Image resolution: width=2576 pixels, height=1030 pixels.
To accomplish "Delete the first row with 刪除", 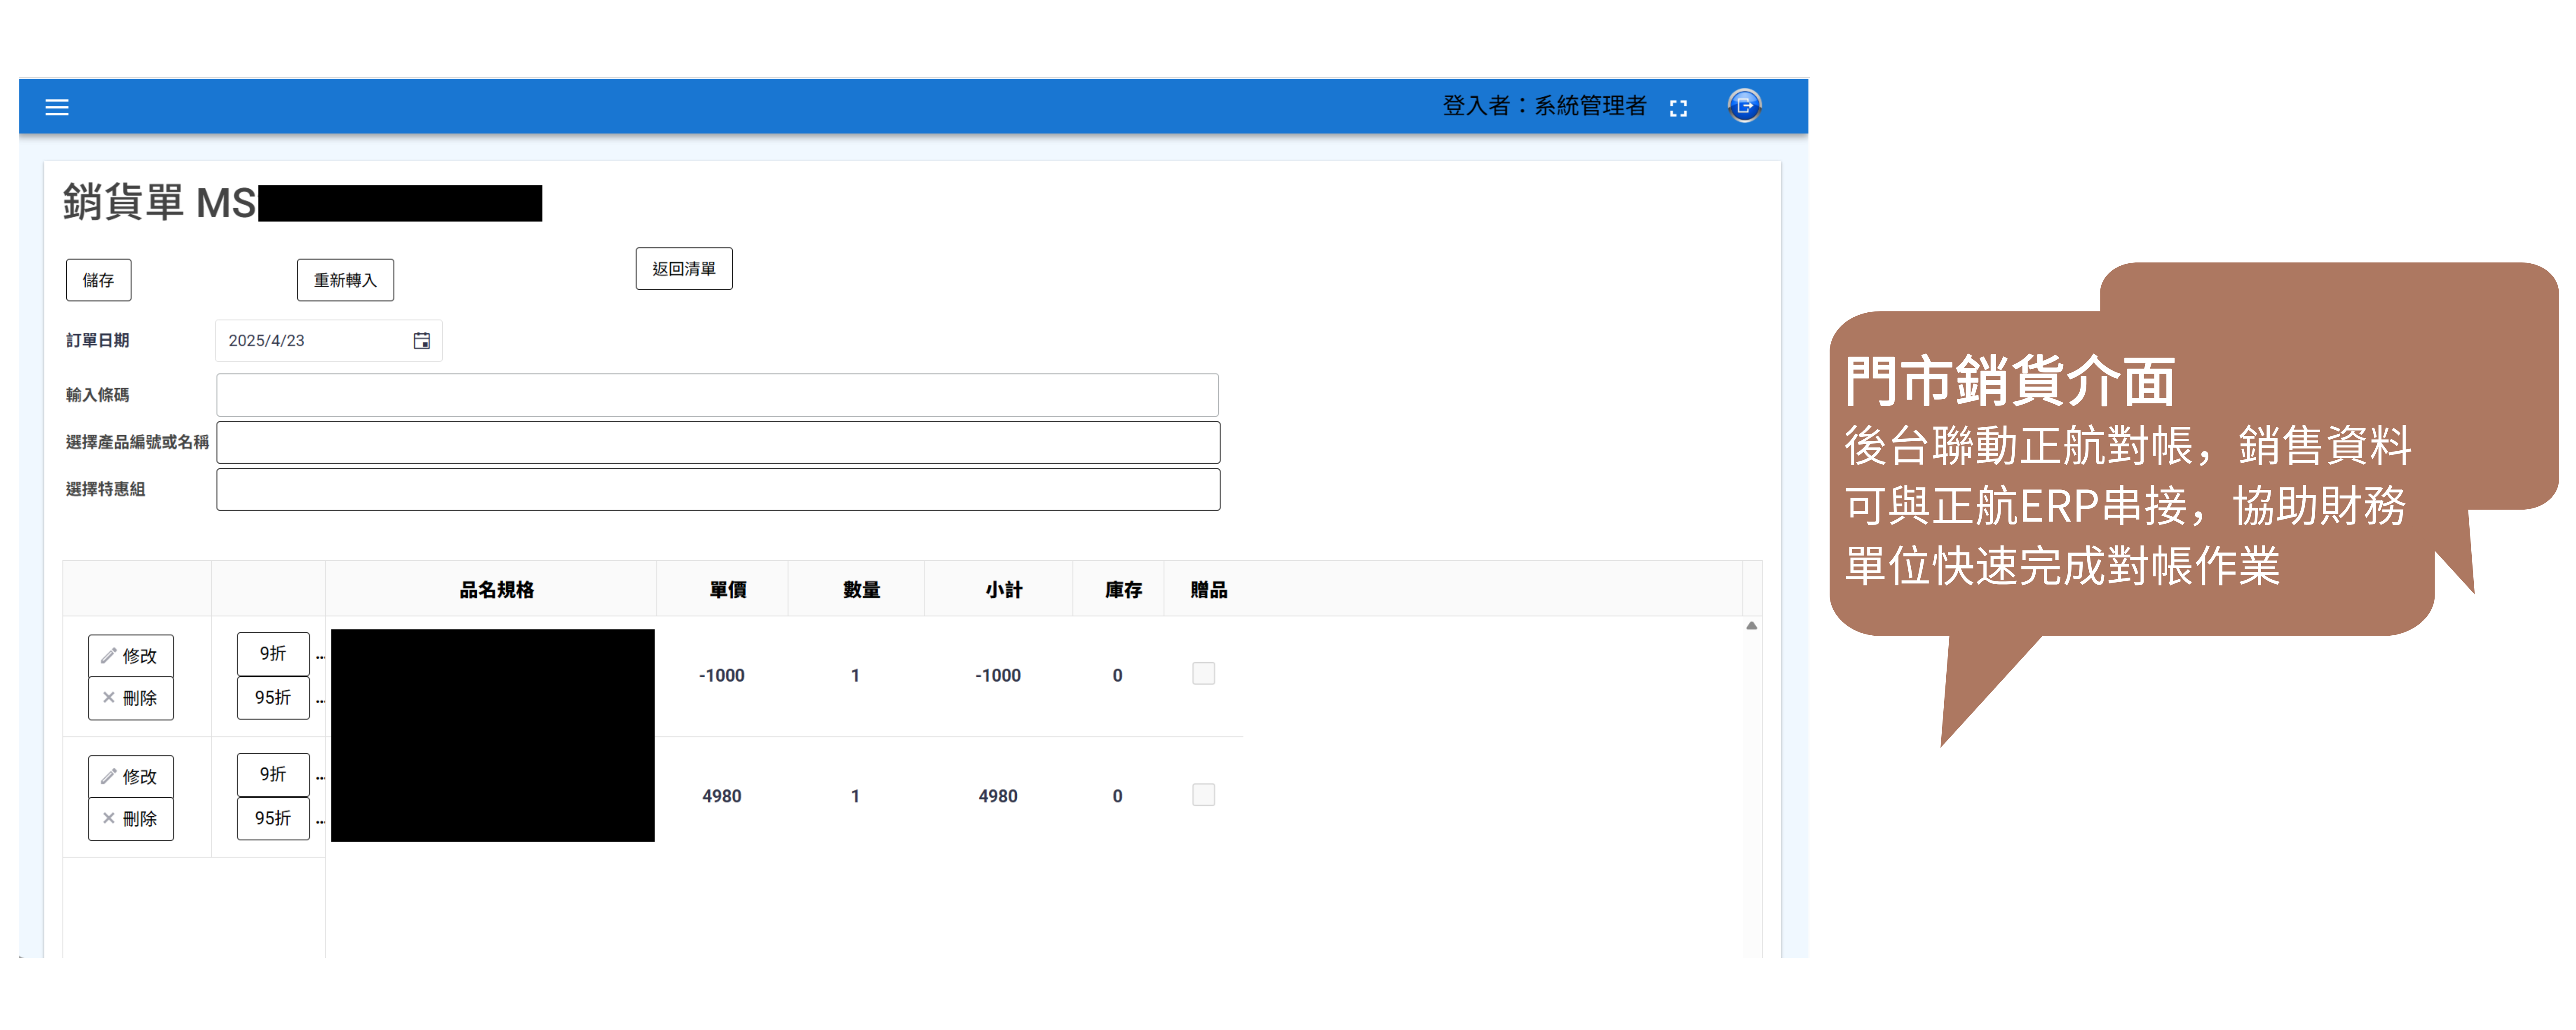I will (131, 698).
